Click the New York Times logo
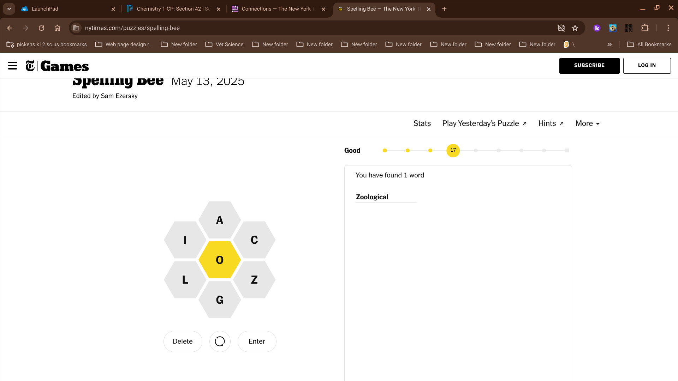678x381 pixels. click(x=30, y=66)
